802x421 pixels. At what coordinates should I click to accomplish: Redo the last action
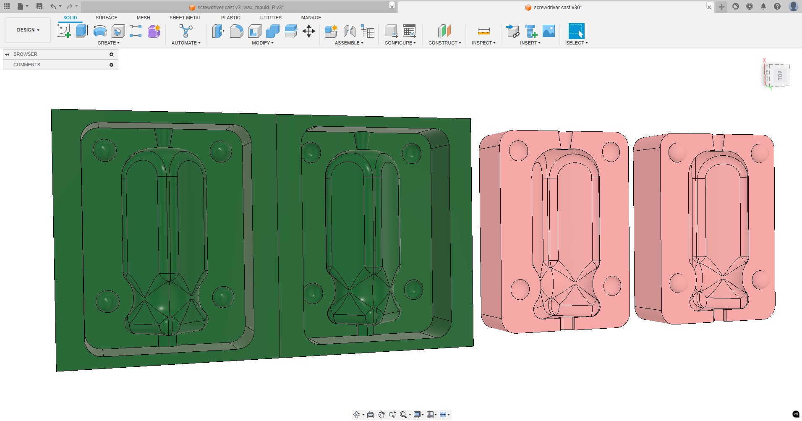click(70, 6)
